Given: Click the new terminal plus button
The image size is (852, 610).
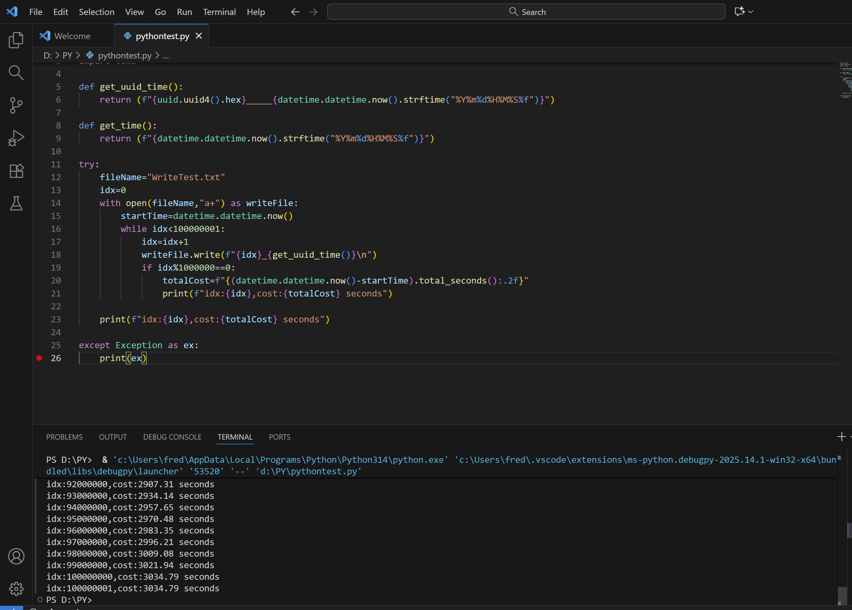Looking at the screenshot, I should point(841,437).
